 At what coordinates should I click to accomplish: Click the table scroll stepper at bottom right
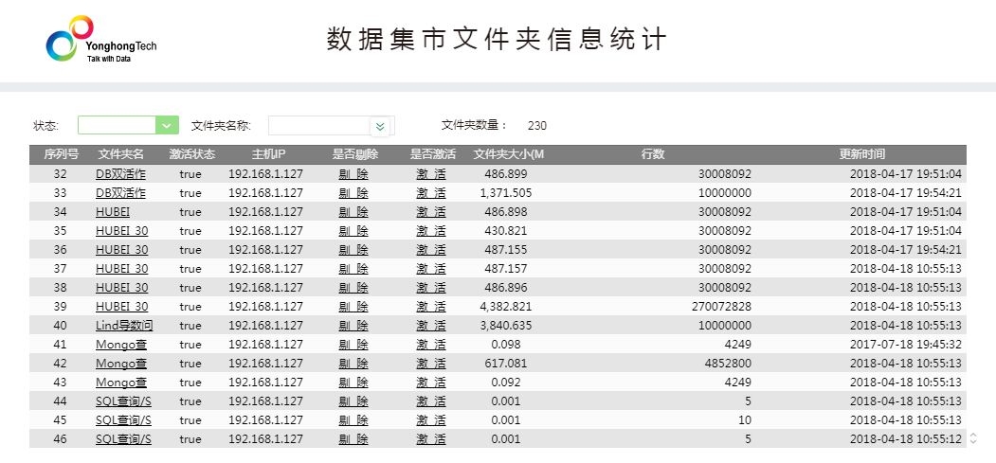(x=971, y=438)
